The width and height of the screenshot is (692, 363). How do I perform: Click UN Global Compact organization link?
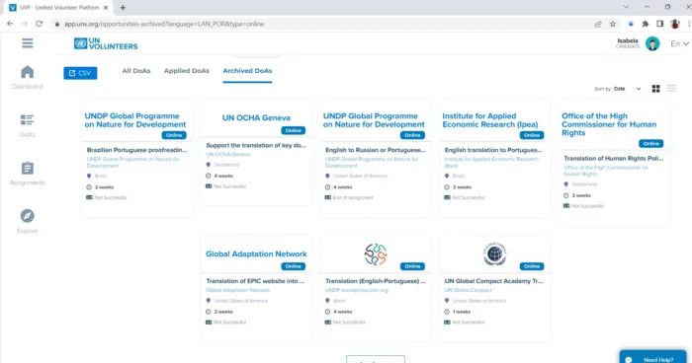click(x=469, y=290)
